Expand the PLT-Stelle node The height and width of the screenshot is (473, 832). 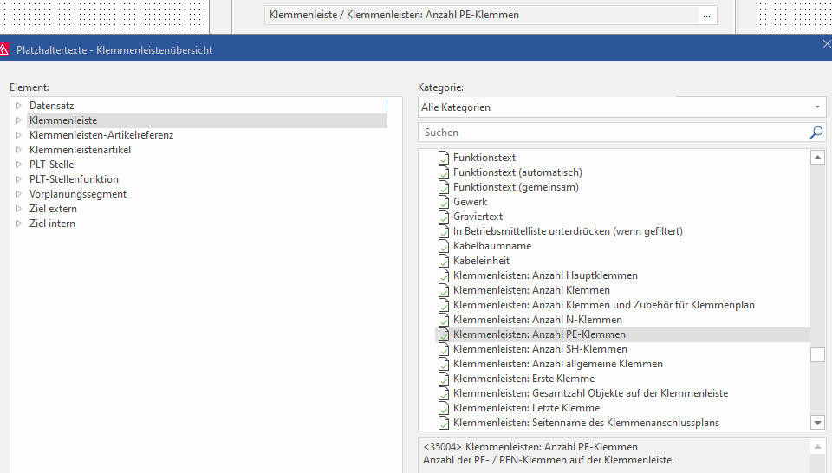coord(18,165)
